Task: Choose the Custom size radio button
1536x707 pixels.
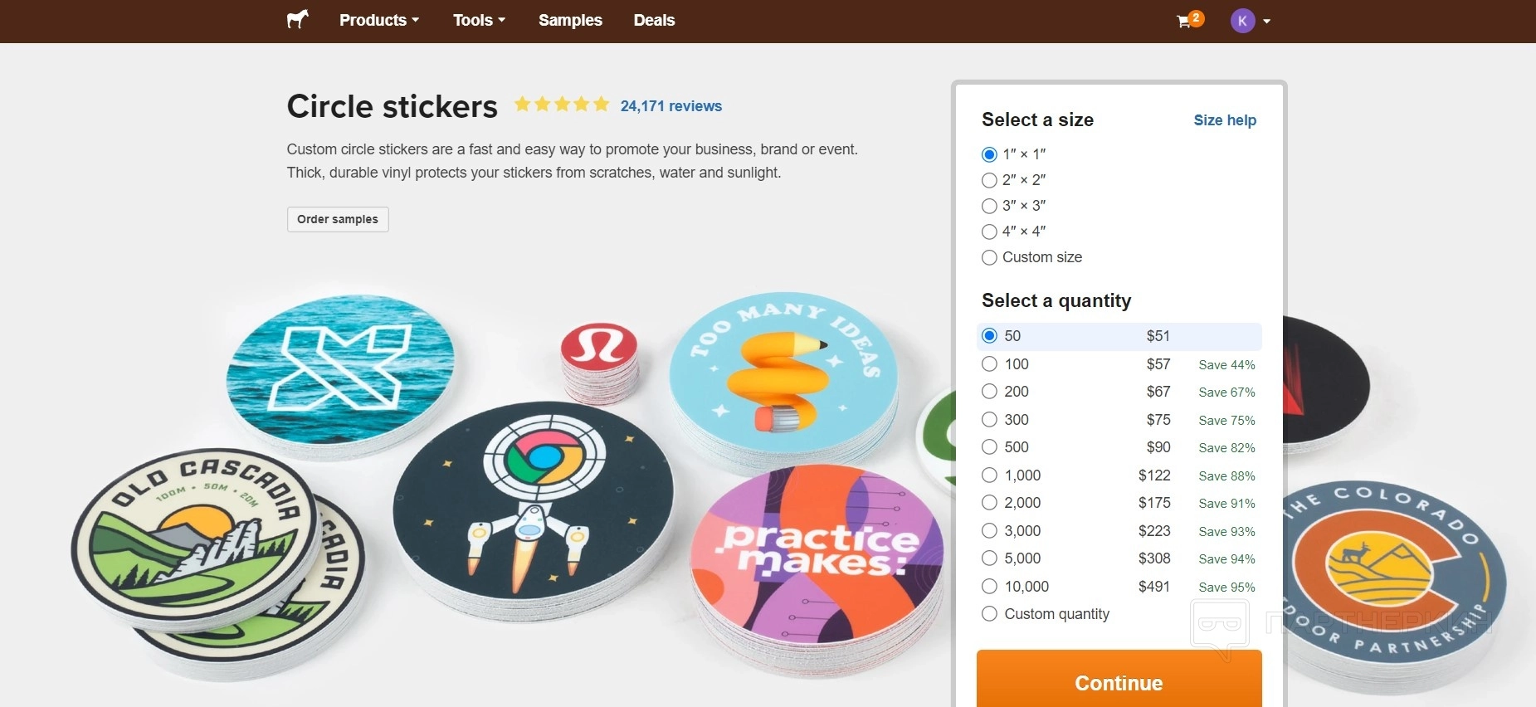Action: (x=989, y=257)
